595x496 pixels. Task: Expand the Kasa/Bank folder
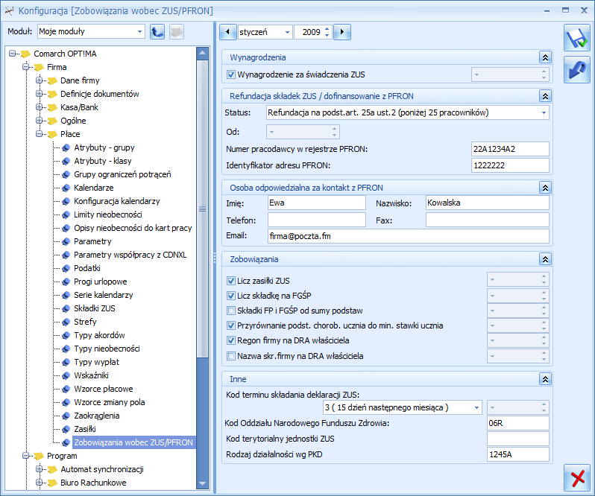(x=39, y=107)
